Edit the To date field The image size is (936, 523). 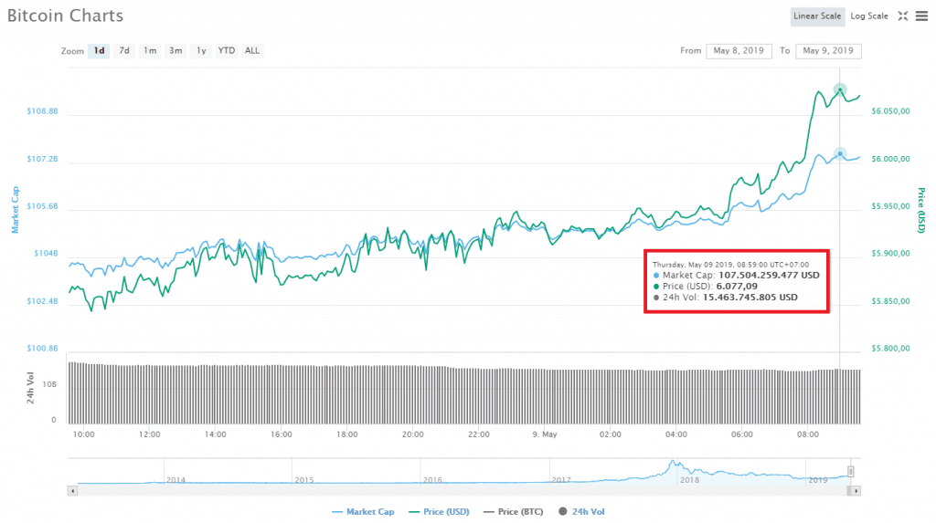click(828, 51)
